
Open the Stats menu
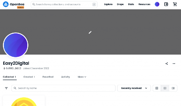131,4
